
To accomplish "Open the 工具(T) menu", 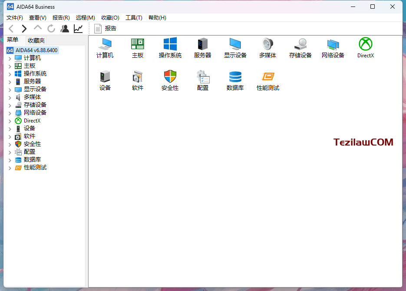I will click(134, 18).
